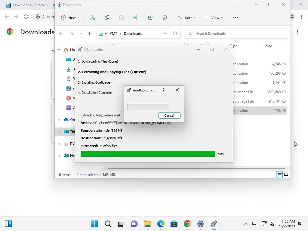This screenshot has height=231, width=308.
Task: Cancel the unetbootin extraction dialog
Action: pyautogui.click(x=169, y=115)
